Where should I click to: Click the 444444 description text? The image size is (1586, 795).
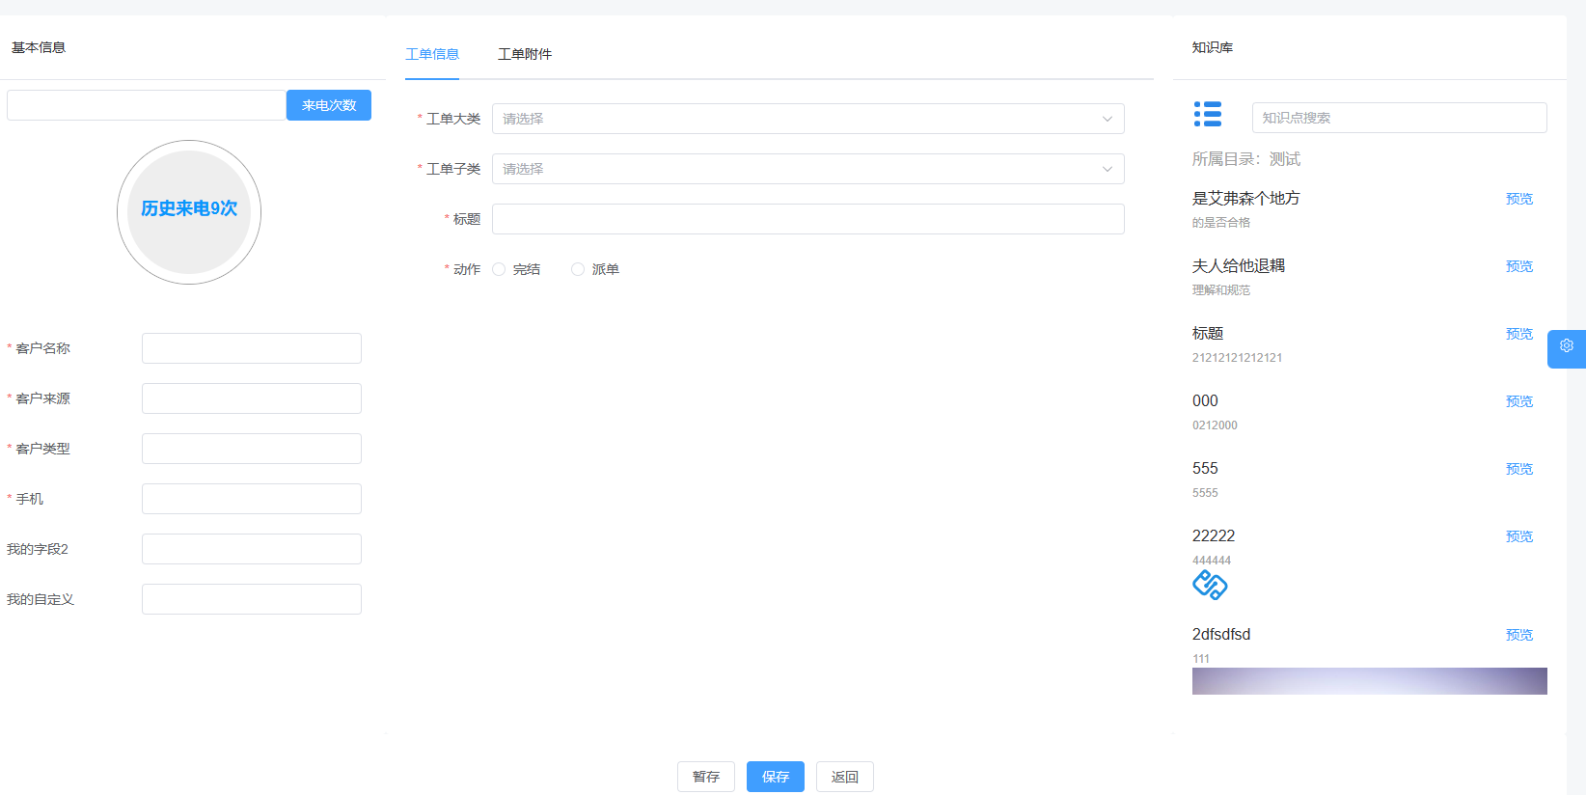(1212, 561)
